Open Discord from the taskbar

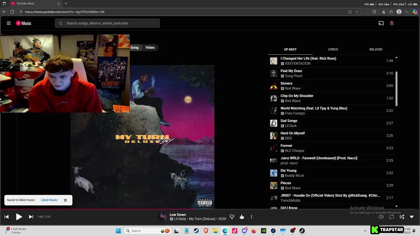(x=244, y=231)
